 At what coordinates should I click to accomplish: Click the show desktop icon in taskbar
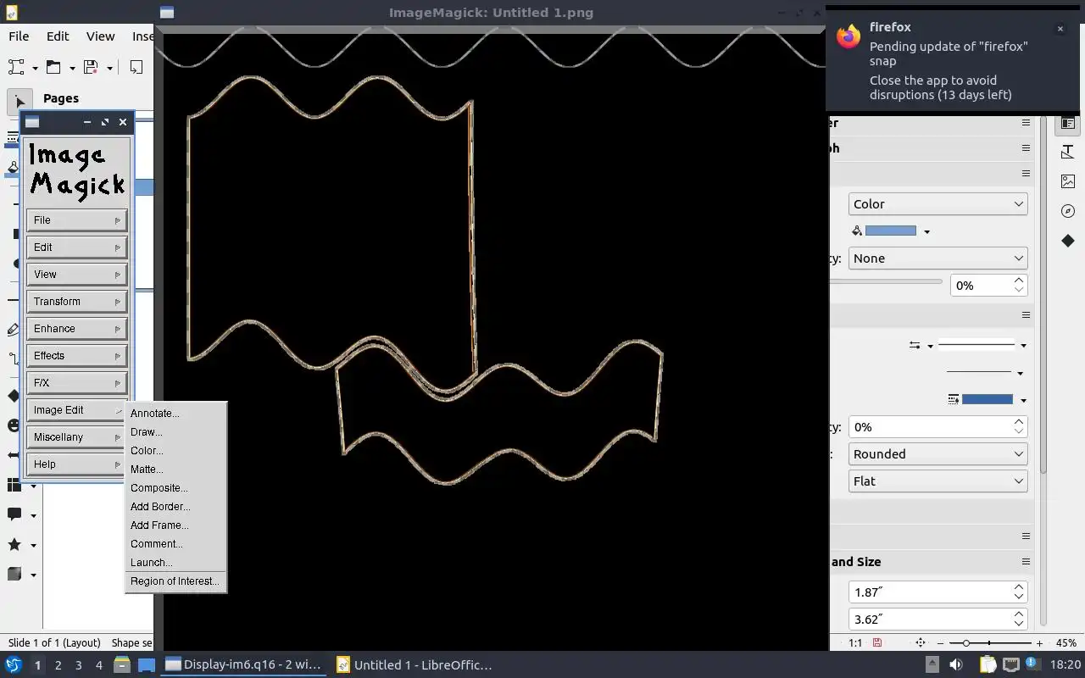147,664
